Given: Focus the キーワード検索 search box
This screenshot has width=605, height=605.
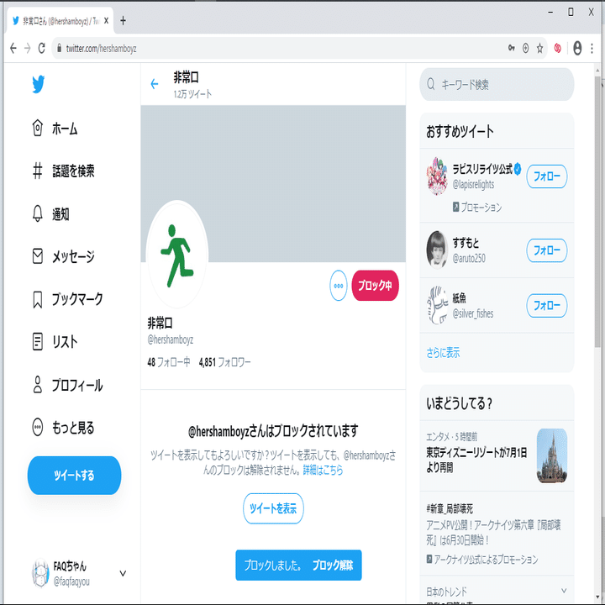Looking at the screenshot, I should [x=497, y=84].
